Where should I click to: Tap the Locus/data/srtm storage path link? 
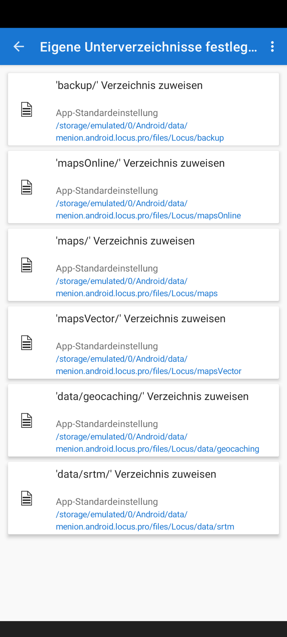(x=145, y=521)
